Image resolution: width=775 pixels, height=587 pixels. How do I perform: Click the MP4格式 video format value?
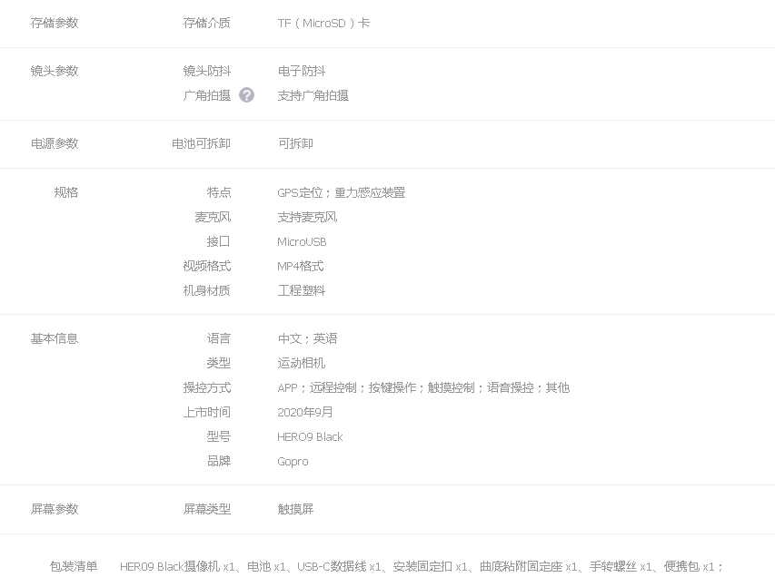301,267
